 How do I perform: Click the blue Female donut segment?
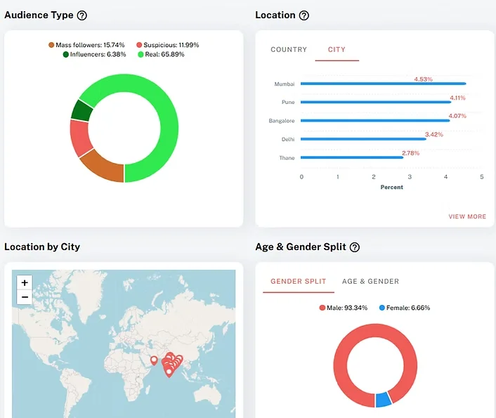(383, 399)
